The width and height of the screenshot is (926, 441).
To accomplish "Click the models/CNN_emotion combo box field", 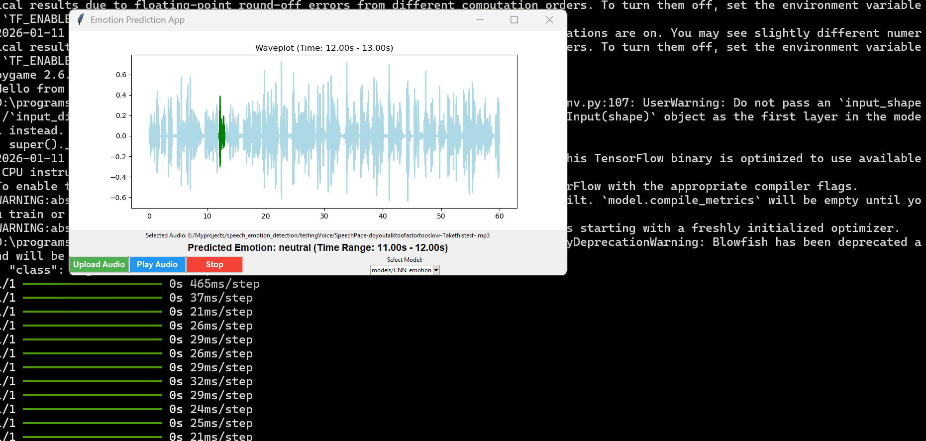I will 402,270.
